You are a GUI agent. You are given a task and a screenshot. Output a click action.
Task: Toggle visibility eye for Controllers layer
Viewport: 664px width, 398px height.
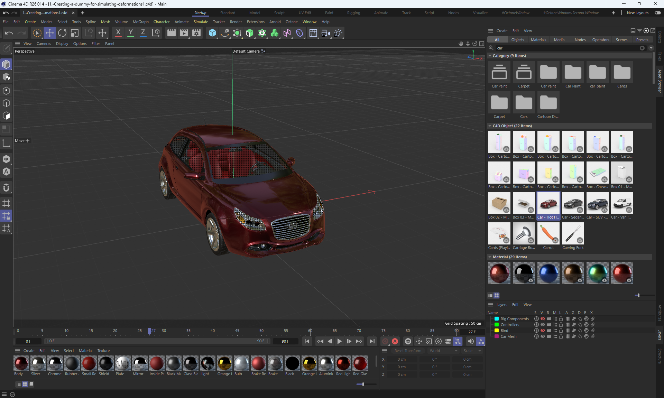[543, 325]
